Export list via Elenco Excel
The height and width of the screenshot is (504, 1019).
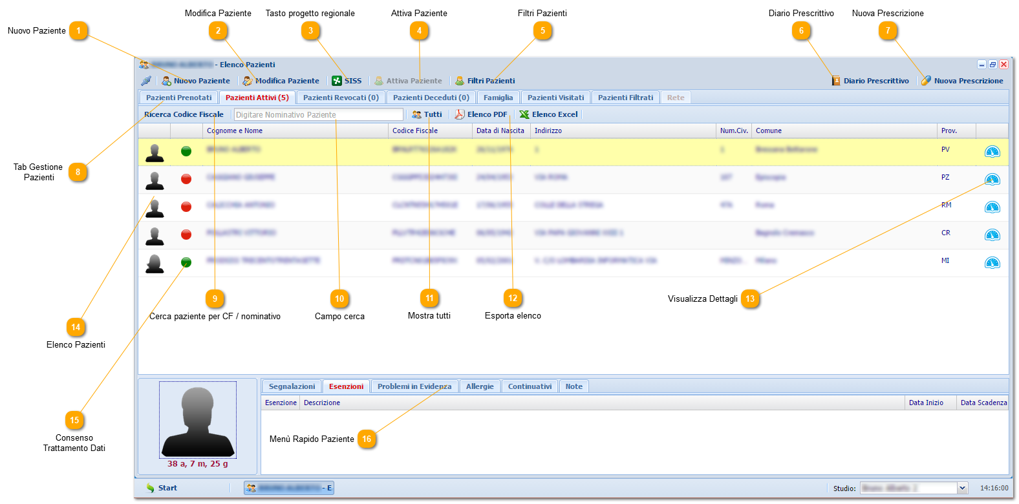[x=548, y=114]
